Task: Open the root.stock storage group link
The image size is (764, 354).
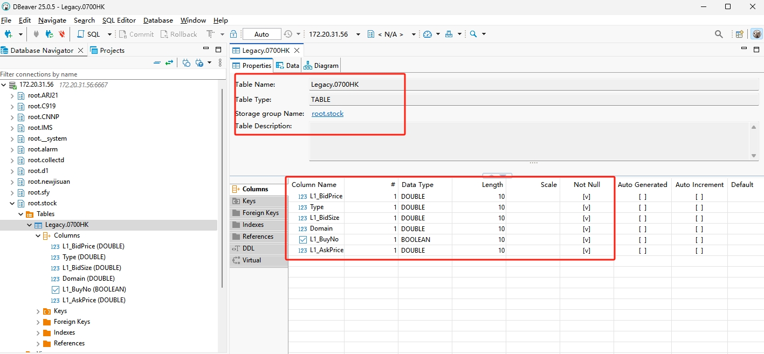Action: pos(327,114)
